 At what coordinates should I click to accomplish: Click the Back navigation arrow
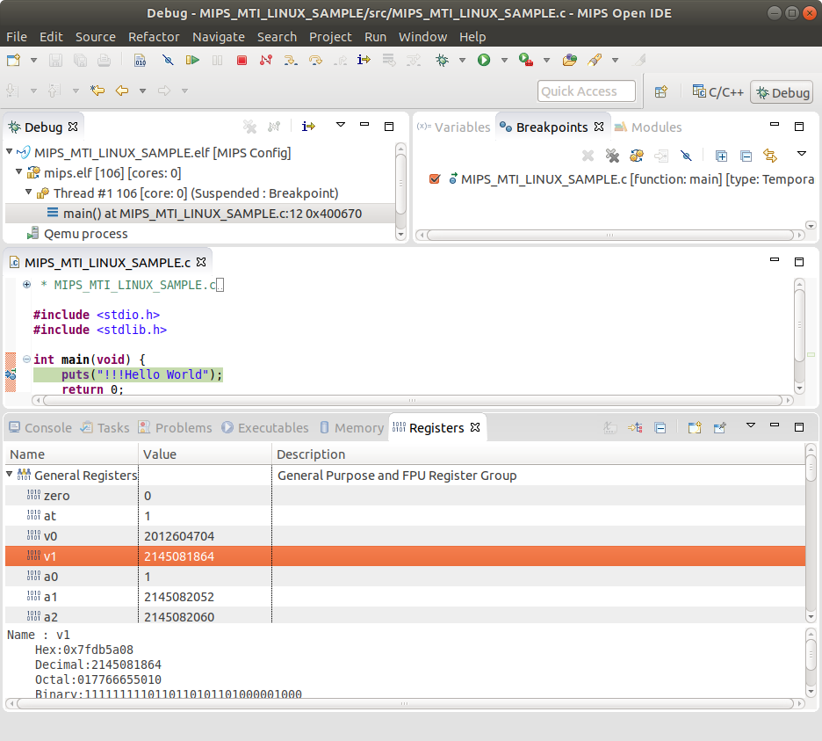[122, 91]
